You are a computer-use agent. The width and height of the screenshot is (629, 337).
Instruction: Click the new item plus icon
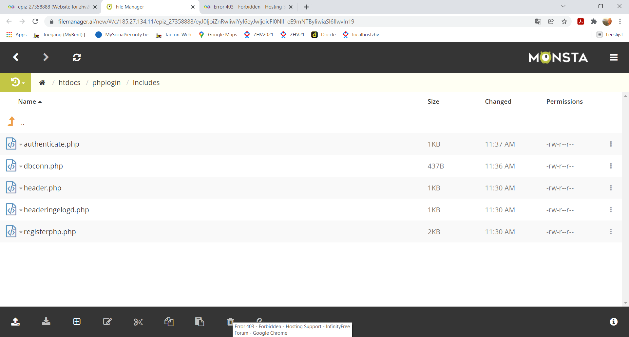click(77, 322)
